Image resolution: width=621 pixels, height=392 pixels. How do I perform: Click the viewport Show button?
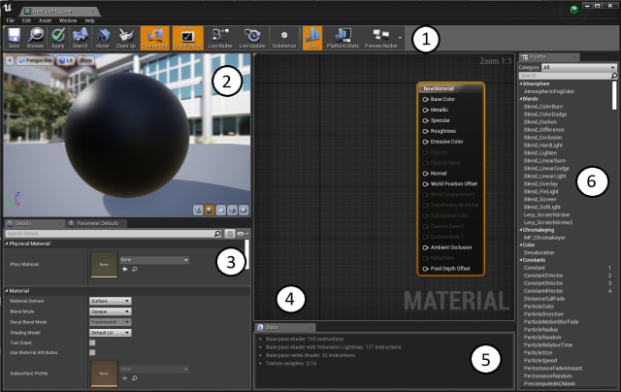point(85,60)
